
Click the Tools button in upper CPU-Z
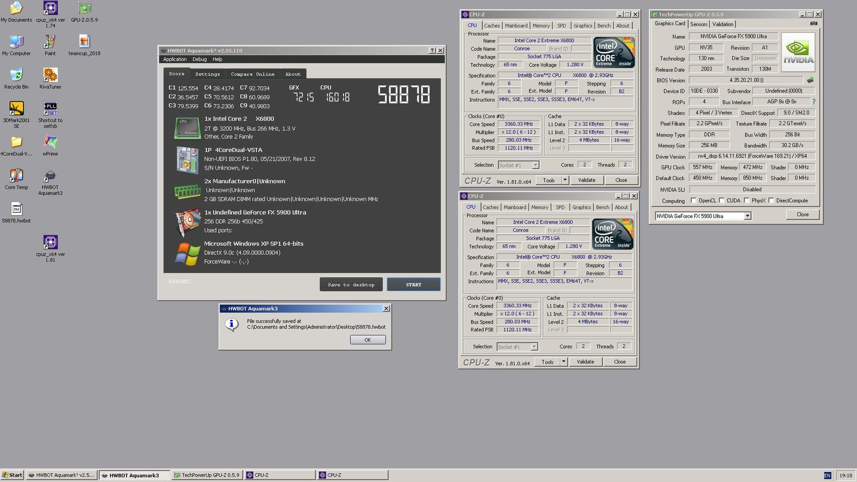[x=549, y=180]
